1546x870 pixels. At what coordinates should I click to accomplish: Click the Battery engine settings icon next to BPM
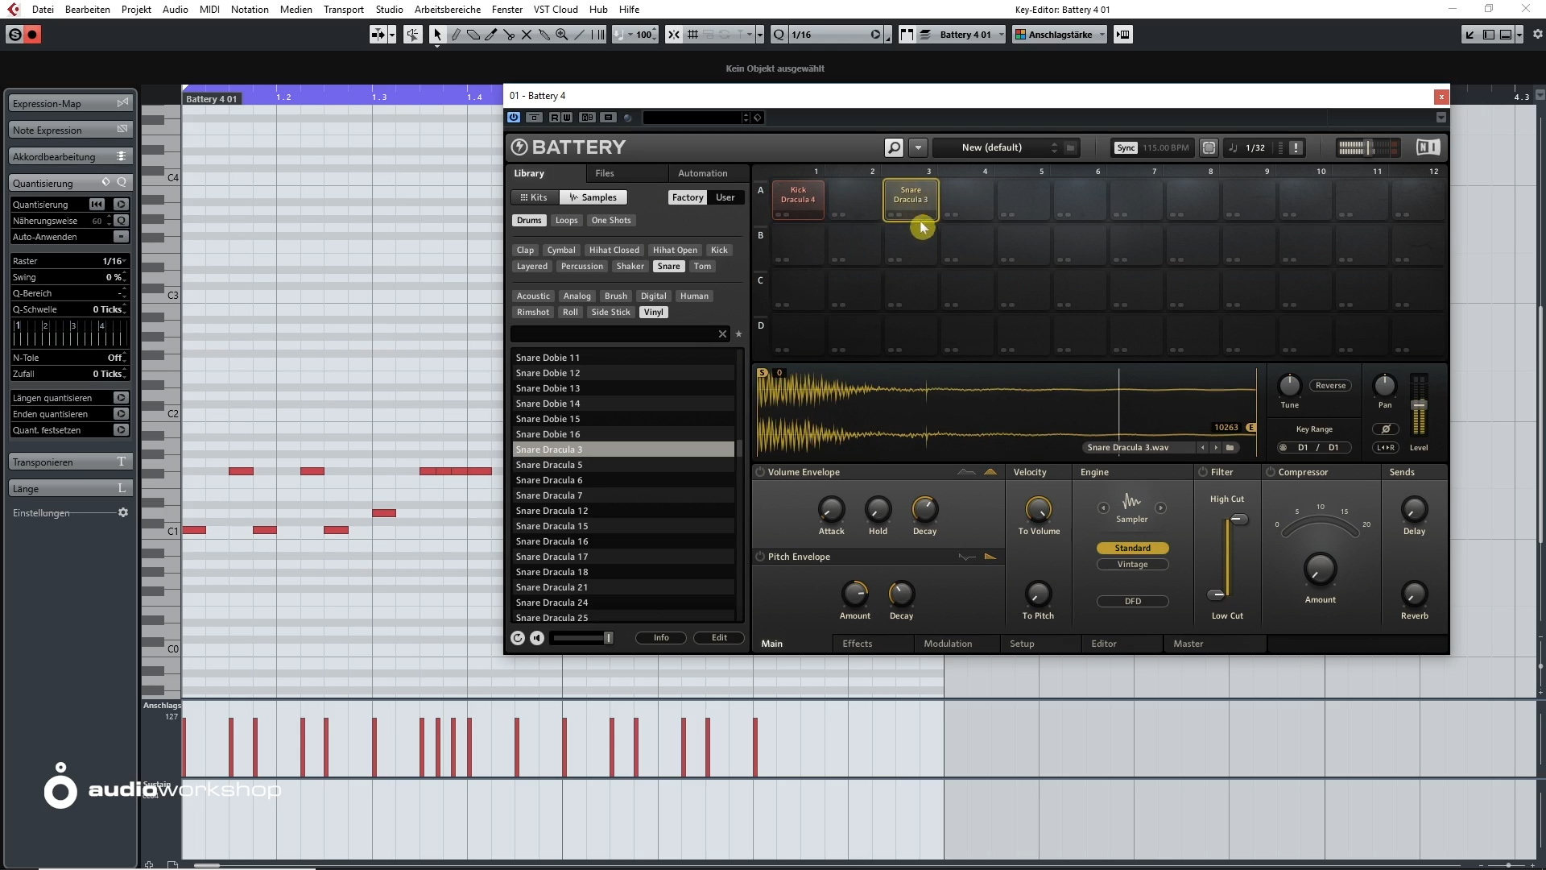[x=1209, y=147]
